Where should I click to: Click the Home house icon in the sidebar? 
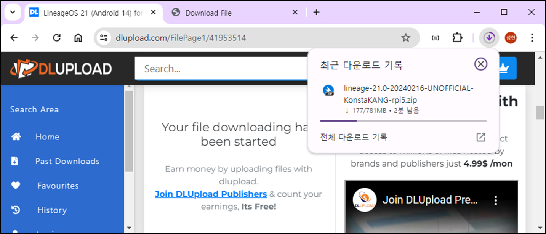click(x=16, y=137)
